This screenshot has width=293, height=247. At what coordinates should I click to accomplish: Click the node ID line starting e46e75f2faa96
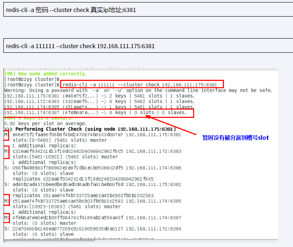coord(93,135)
